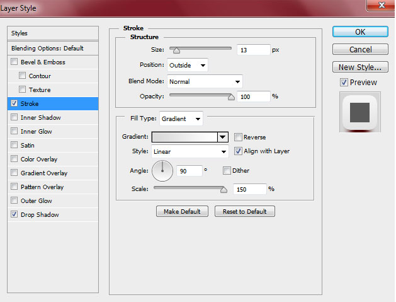396x302 pixels.
Task: Uncheck Align with Layer
Action: (x=238, y=151)
